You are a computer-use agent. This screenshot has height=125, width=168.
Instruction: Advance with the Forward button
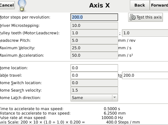pyautogui.click(x=159, y=5)
